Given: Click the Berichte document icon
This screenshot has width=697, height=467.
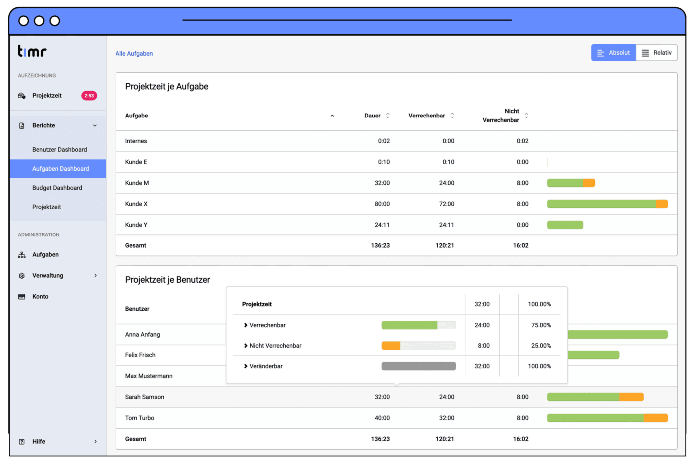Looking at the screenshot, I should click(22, 126).
